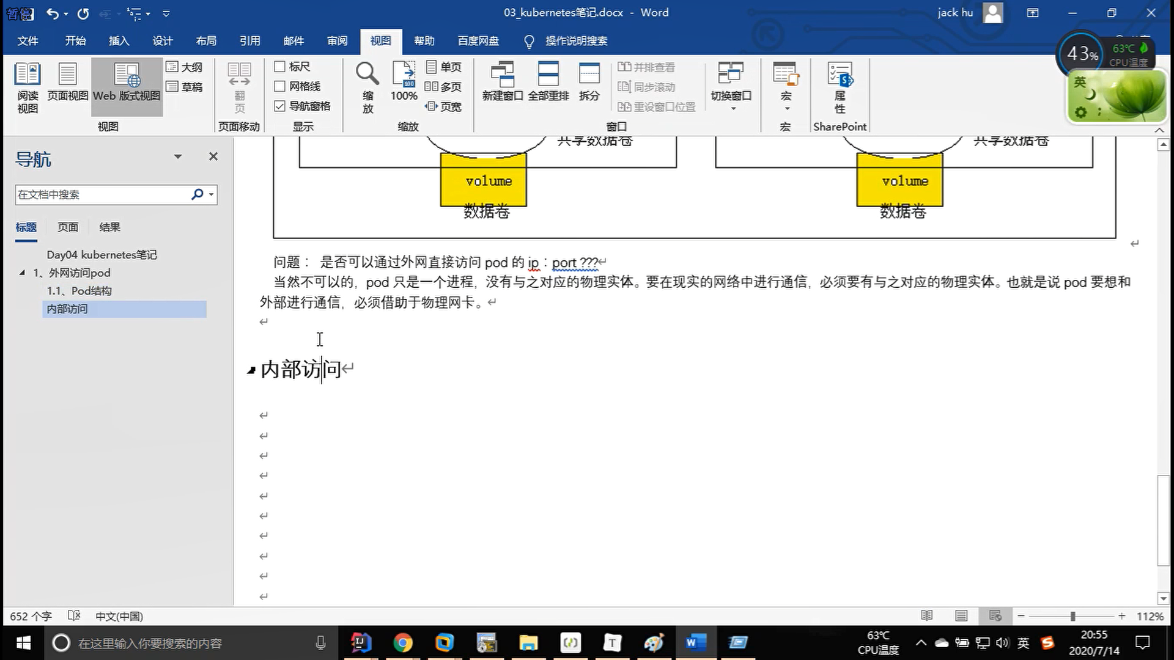Open a New Window icon

pos(502,75)
